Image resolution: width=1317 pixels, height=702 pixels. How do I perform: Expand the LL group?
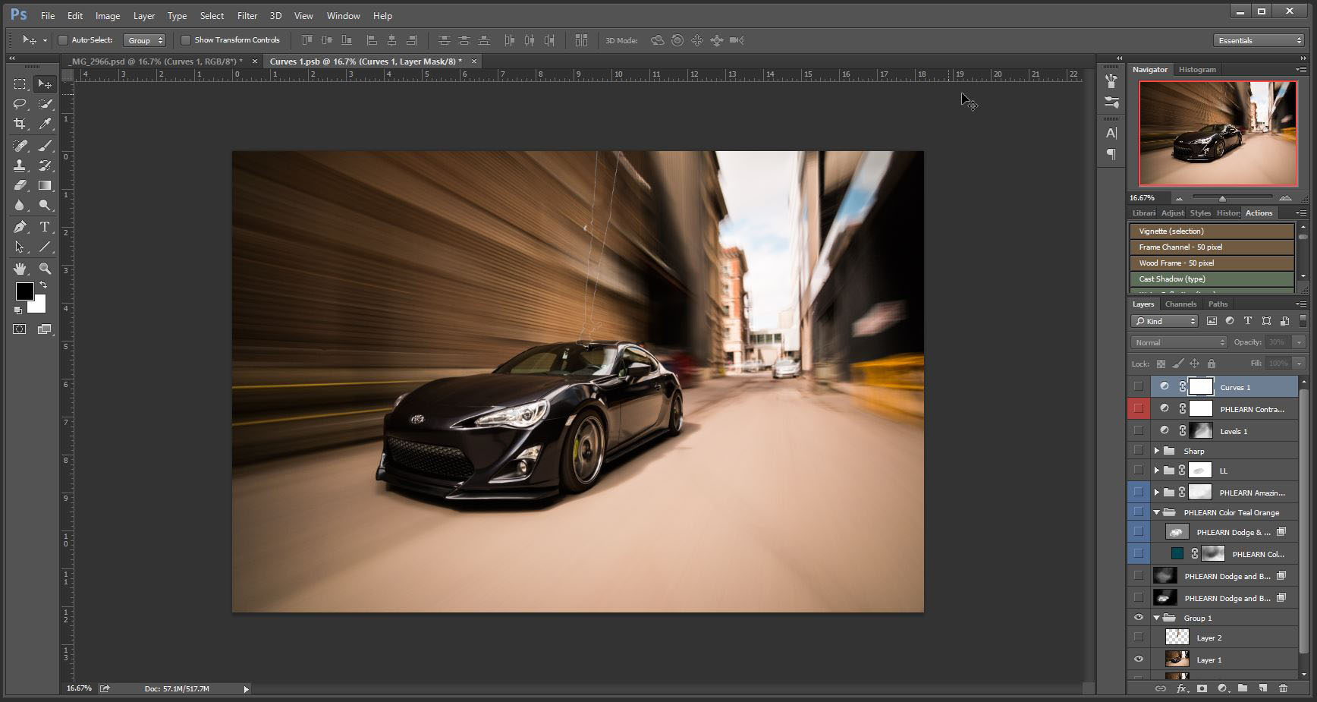(x=1157, y=471)
